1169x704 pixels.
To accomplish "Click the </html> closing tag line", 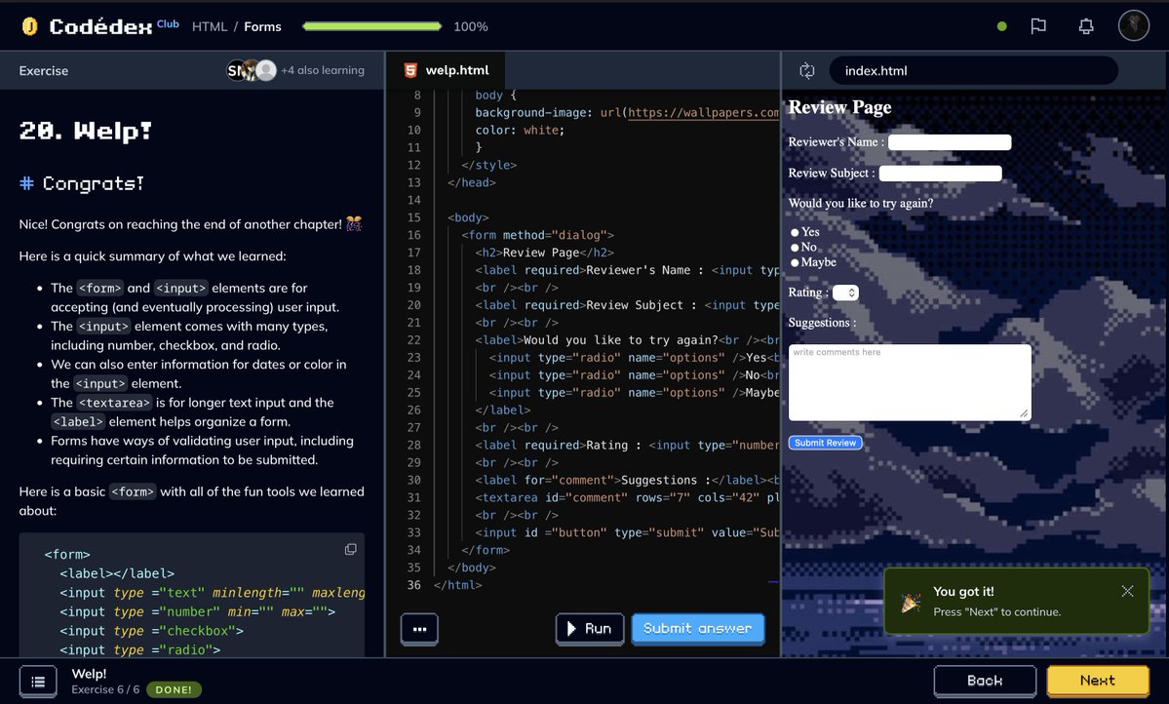I will point(458,585).
